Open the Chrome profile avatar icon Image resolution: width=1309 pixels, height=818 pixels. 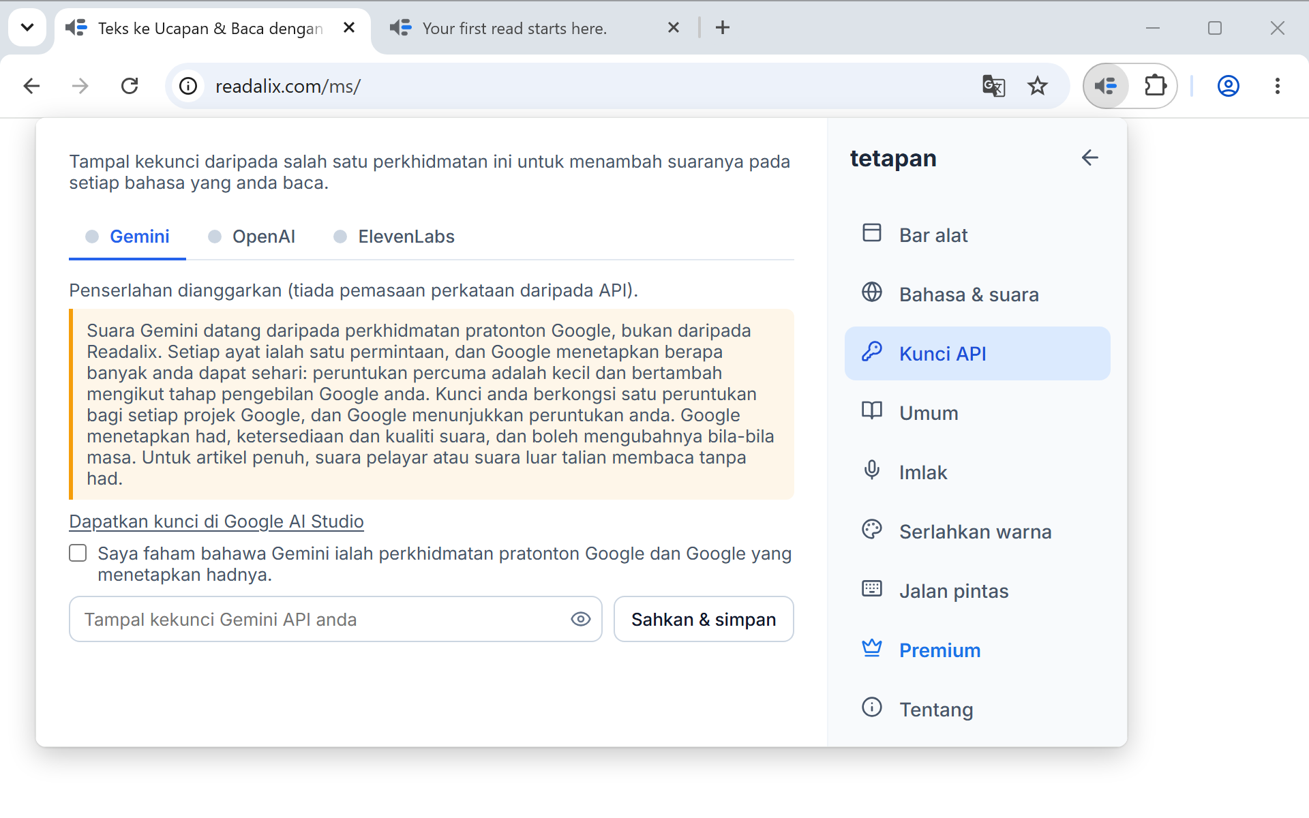pos(1228,86)
